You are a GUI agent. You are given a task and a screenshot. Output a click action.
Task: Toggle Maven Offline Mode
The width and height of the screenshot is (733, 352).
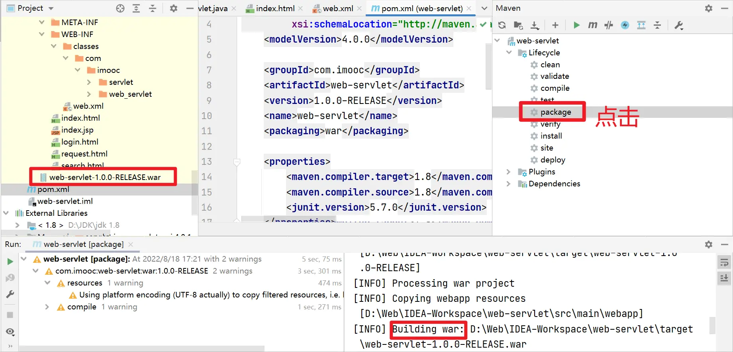click(609, 25)
